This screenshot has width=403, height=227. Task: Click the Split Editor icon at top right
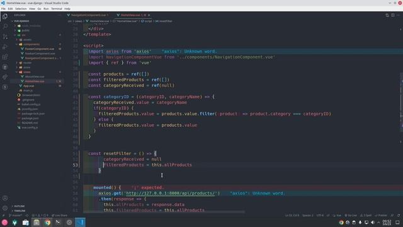tap(393, 15)
